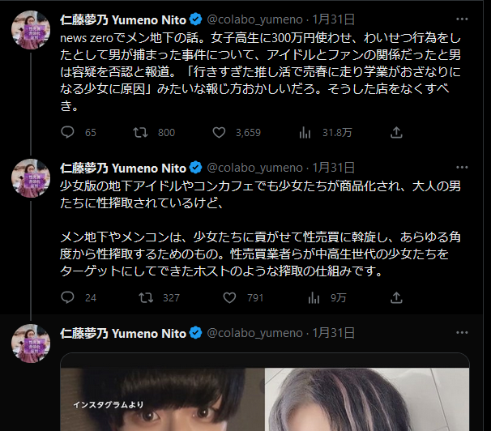Open the 1月31日 timestamp on the third tweet
This screenshot has width=491, height=431.
click(x=334, y=333)
